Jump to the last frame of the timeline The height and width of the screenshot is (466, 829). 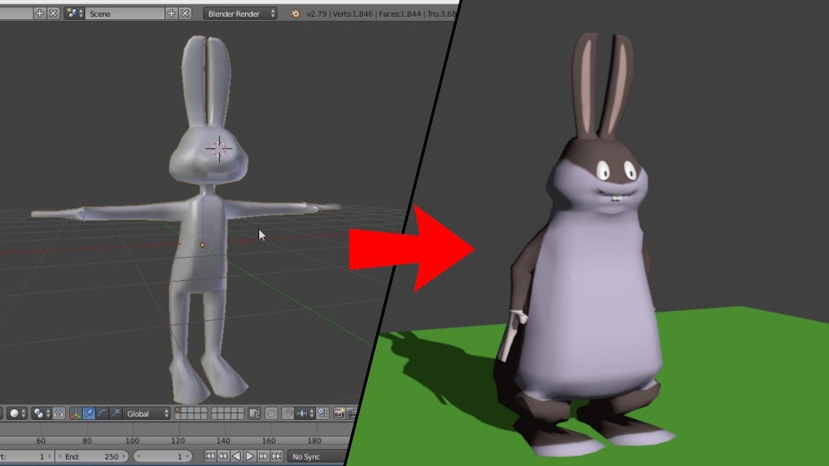pos(277,456)
